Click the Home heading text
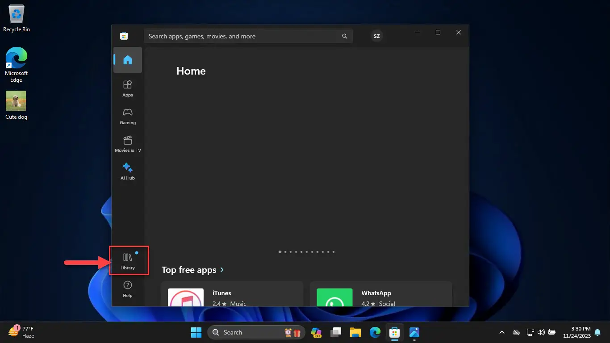Viewport: 610px width, 343px height. 191,71
